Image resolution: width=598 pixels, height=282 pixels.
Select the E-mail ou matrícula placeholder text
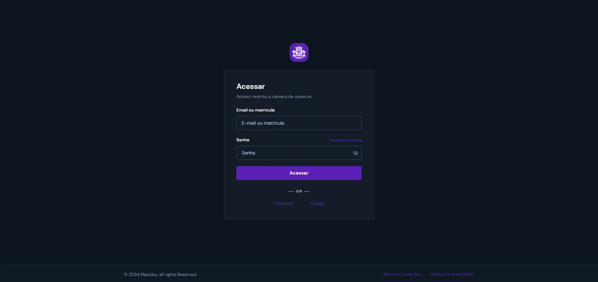pyautogui.click(x=263, y=123)
